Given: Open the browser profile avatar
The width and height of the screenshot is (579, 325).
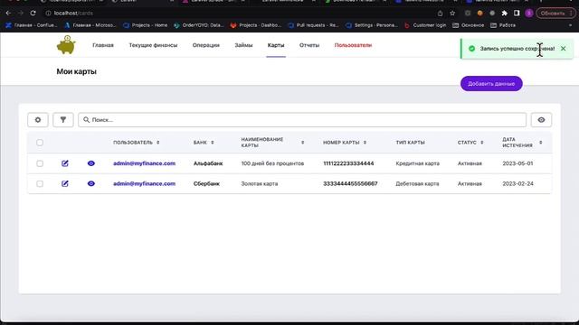Looking at the screenshot, I should [528, 14].
